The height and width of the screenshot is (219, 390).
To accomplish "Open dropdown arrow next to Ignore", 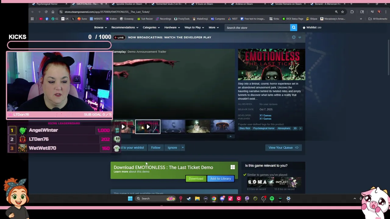I will pos(183,148).
